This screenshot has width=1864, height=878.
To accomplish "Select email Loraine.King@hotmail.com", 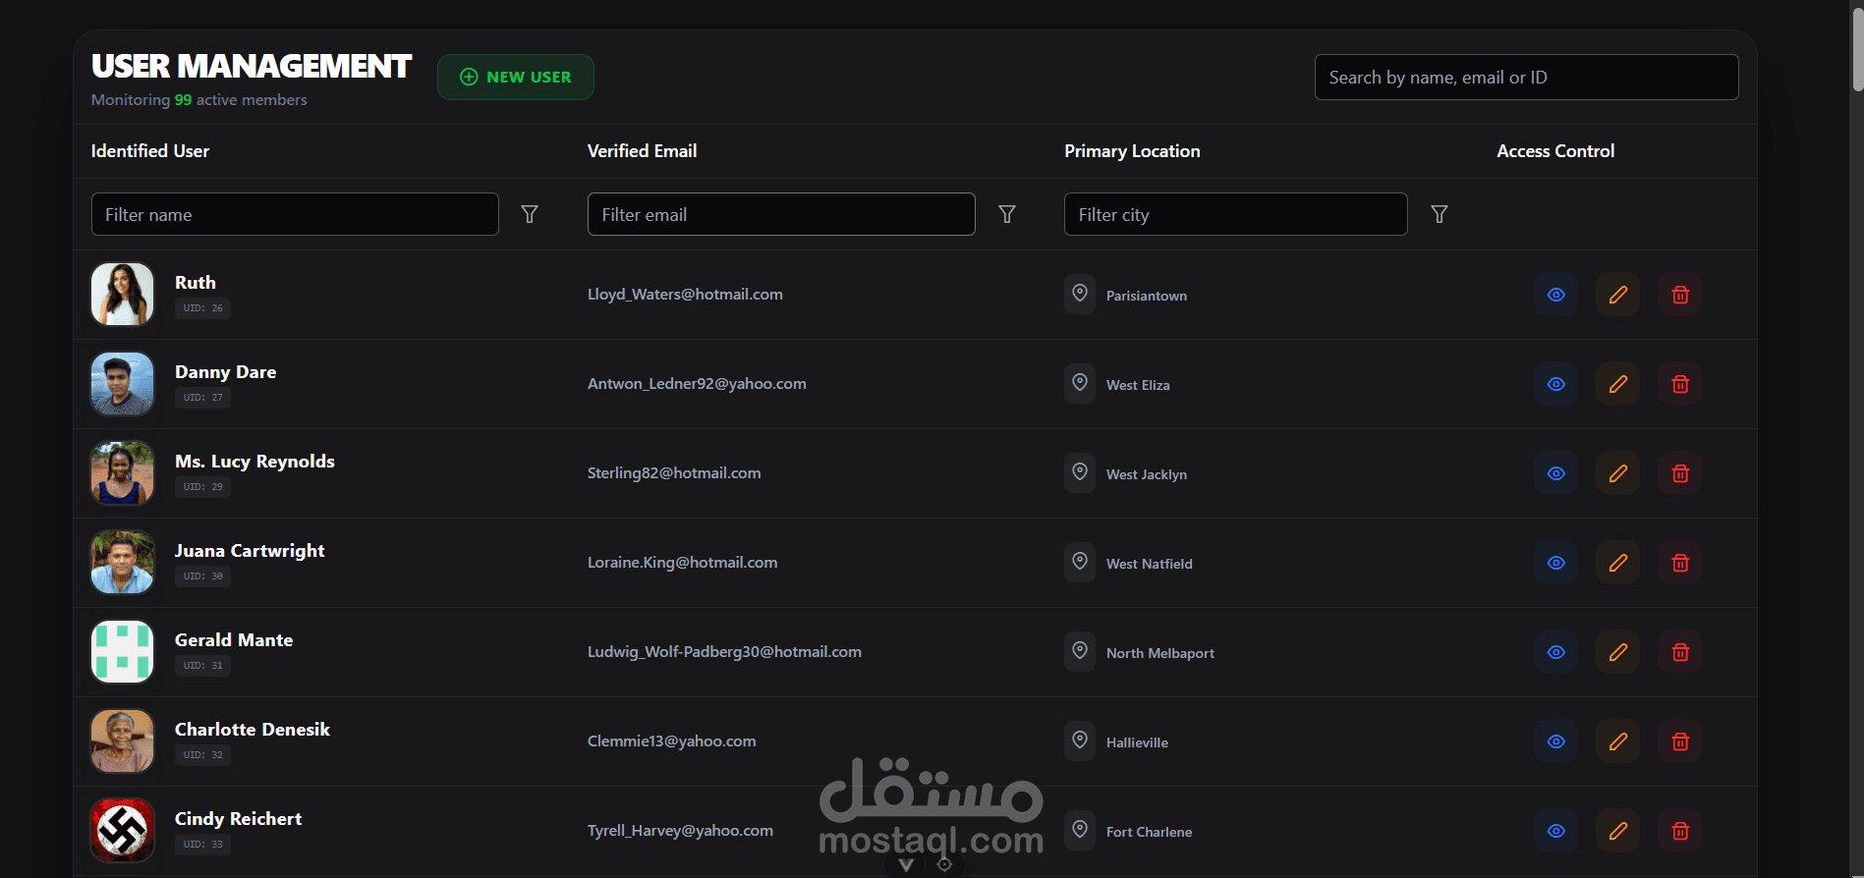I will pyautogui.click(x=682, y=563).
